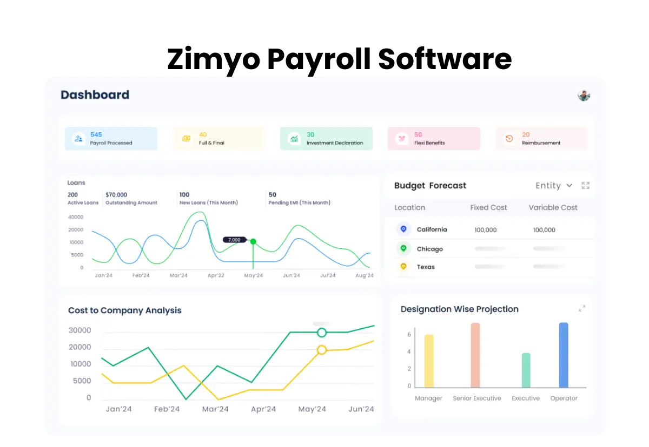Screen dimensions: 649x447
Task: Click California's Fixed Cost value 100,000
Action: [x=486, y=230]
